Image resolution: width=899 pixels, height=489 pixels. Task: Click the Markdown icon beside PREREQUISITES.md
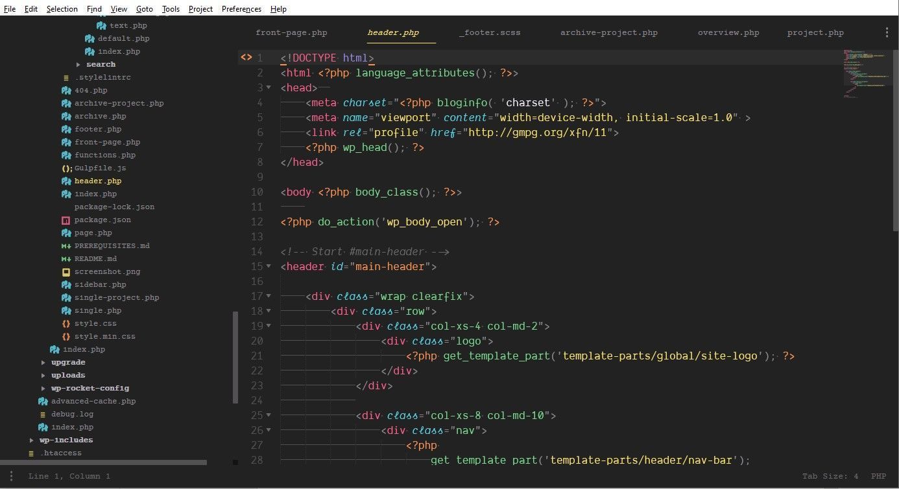coord(66,246)
